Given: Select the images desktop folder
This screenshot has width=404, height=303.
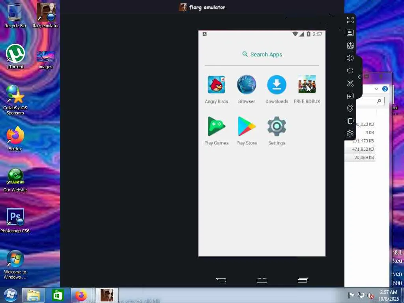Looking at the screenshot, I should pyautogui.click(x=46, y=60).
